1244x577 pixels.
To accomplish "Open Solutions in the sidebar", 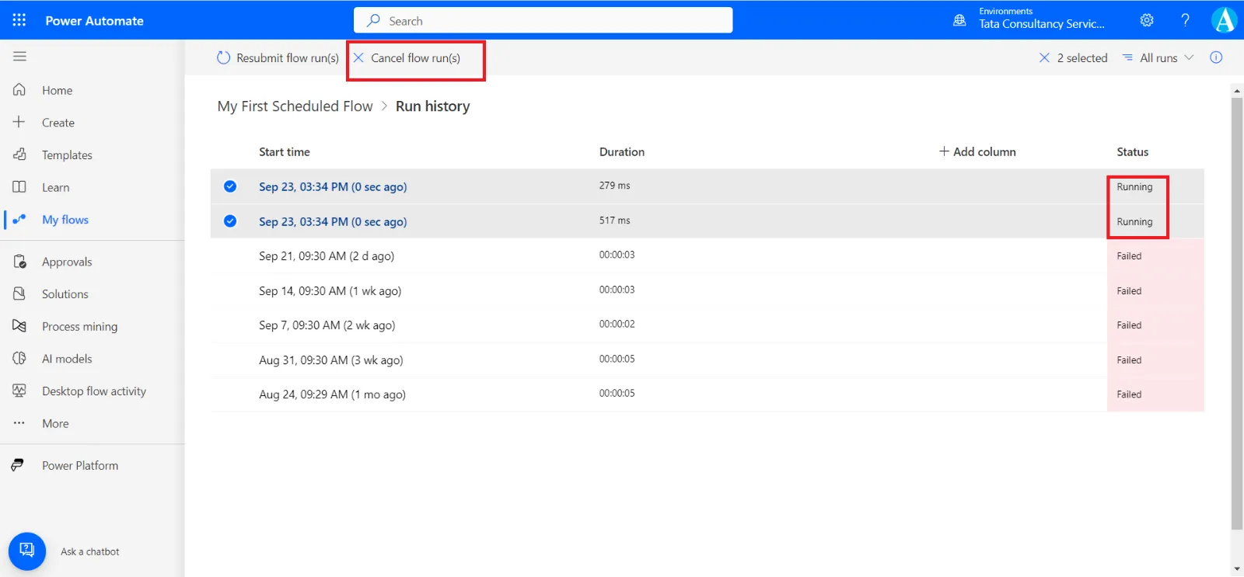I will click(65, 294).
